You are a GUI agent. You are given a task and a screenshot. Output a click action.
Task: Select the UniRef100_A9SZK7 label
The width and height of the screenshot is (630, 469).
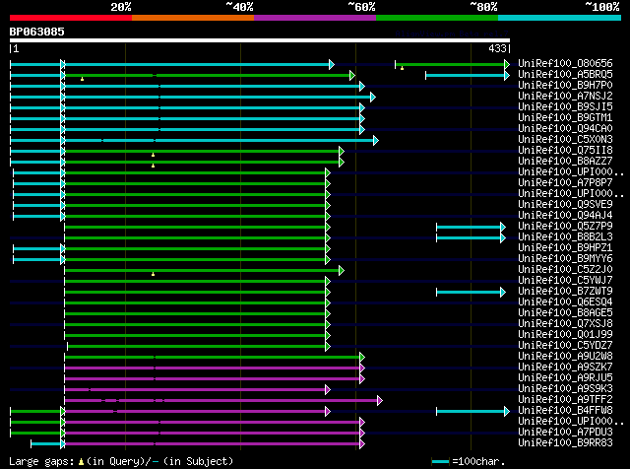click(x=565, y=367)
